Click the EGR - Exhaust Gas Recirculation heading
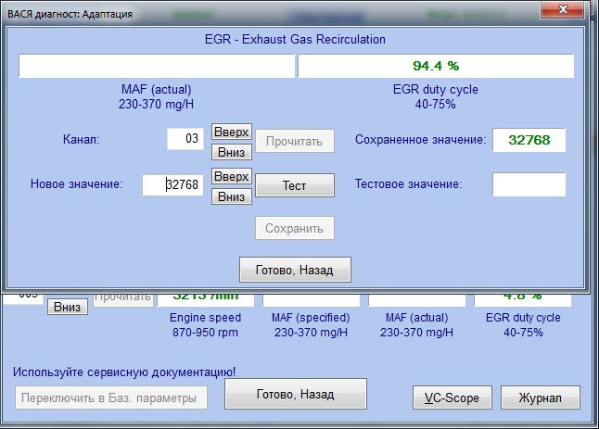599x429 pixels. point(295,39)
